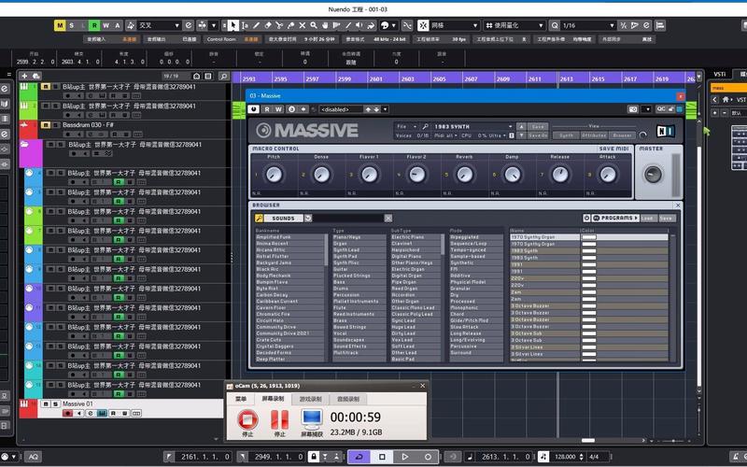Screen dimensions: 747x467
Task: Click the Massive browser search magnifier icon
Action: coord(259,218)
